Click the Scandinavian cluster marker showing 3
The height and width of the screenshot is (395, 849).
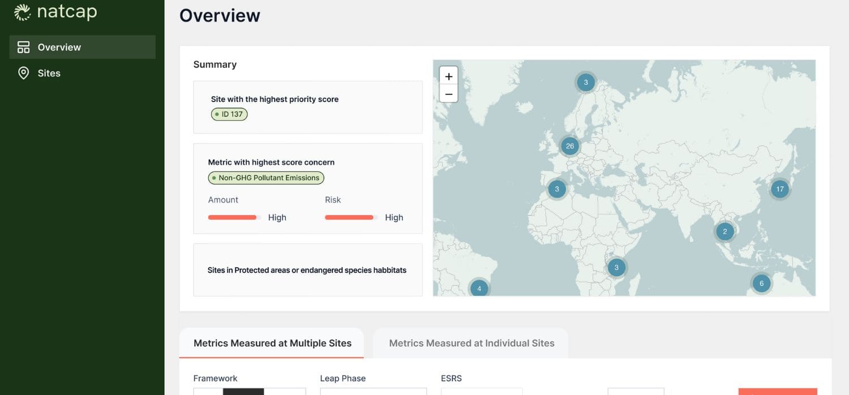pos(585,82)
